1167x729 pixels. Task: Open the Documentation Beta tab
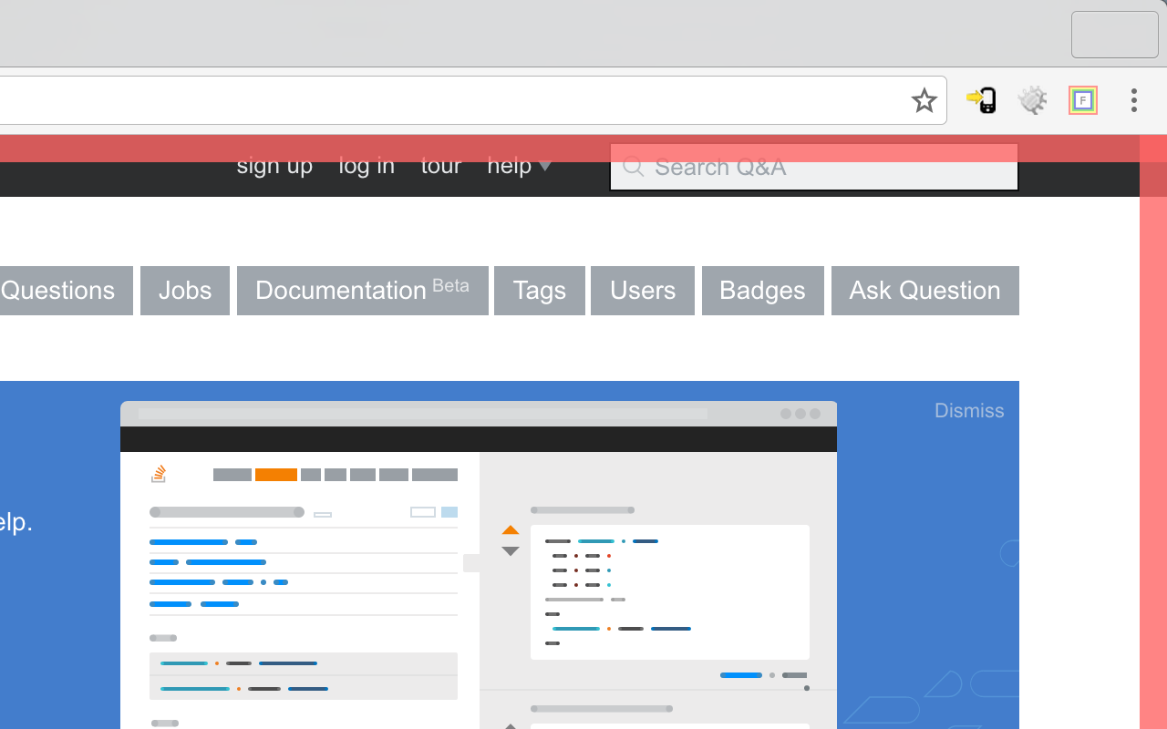(x=363, y=291)
